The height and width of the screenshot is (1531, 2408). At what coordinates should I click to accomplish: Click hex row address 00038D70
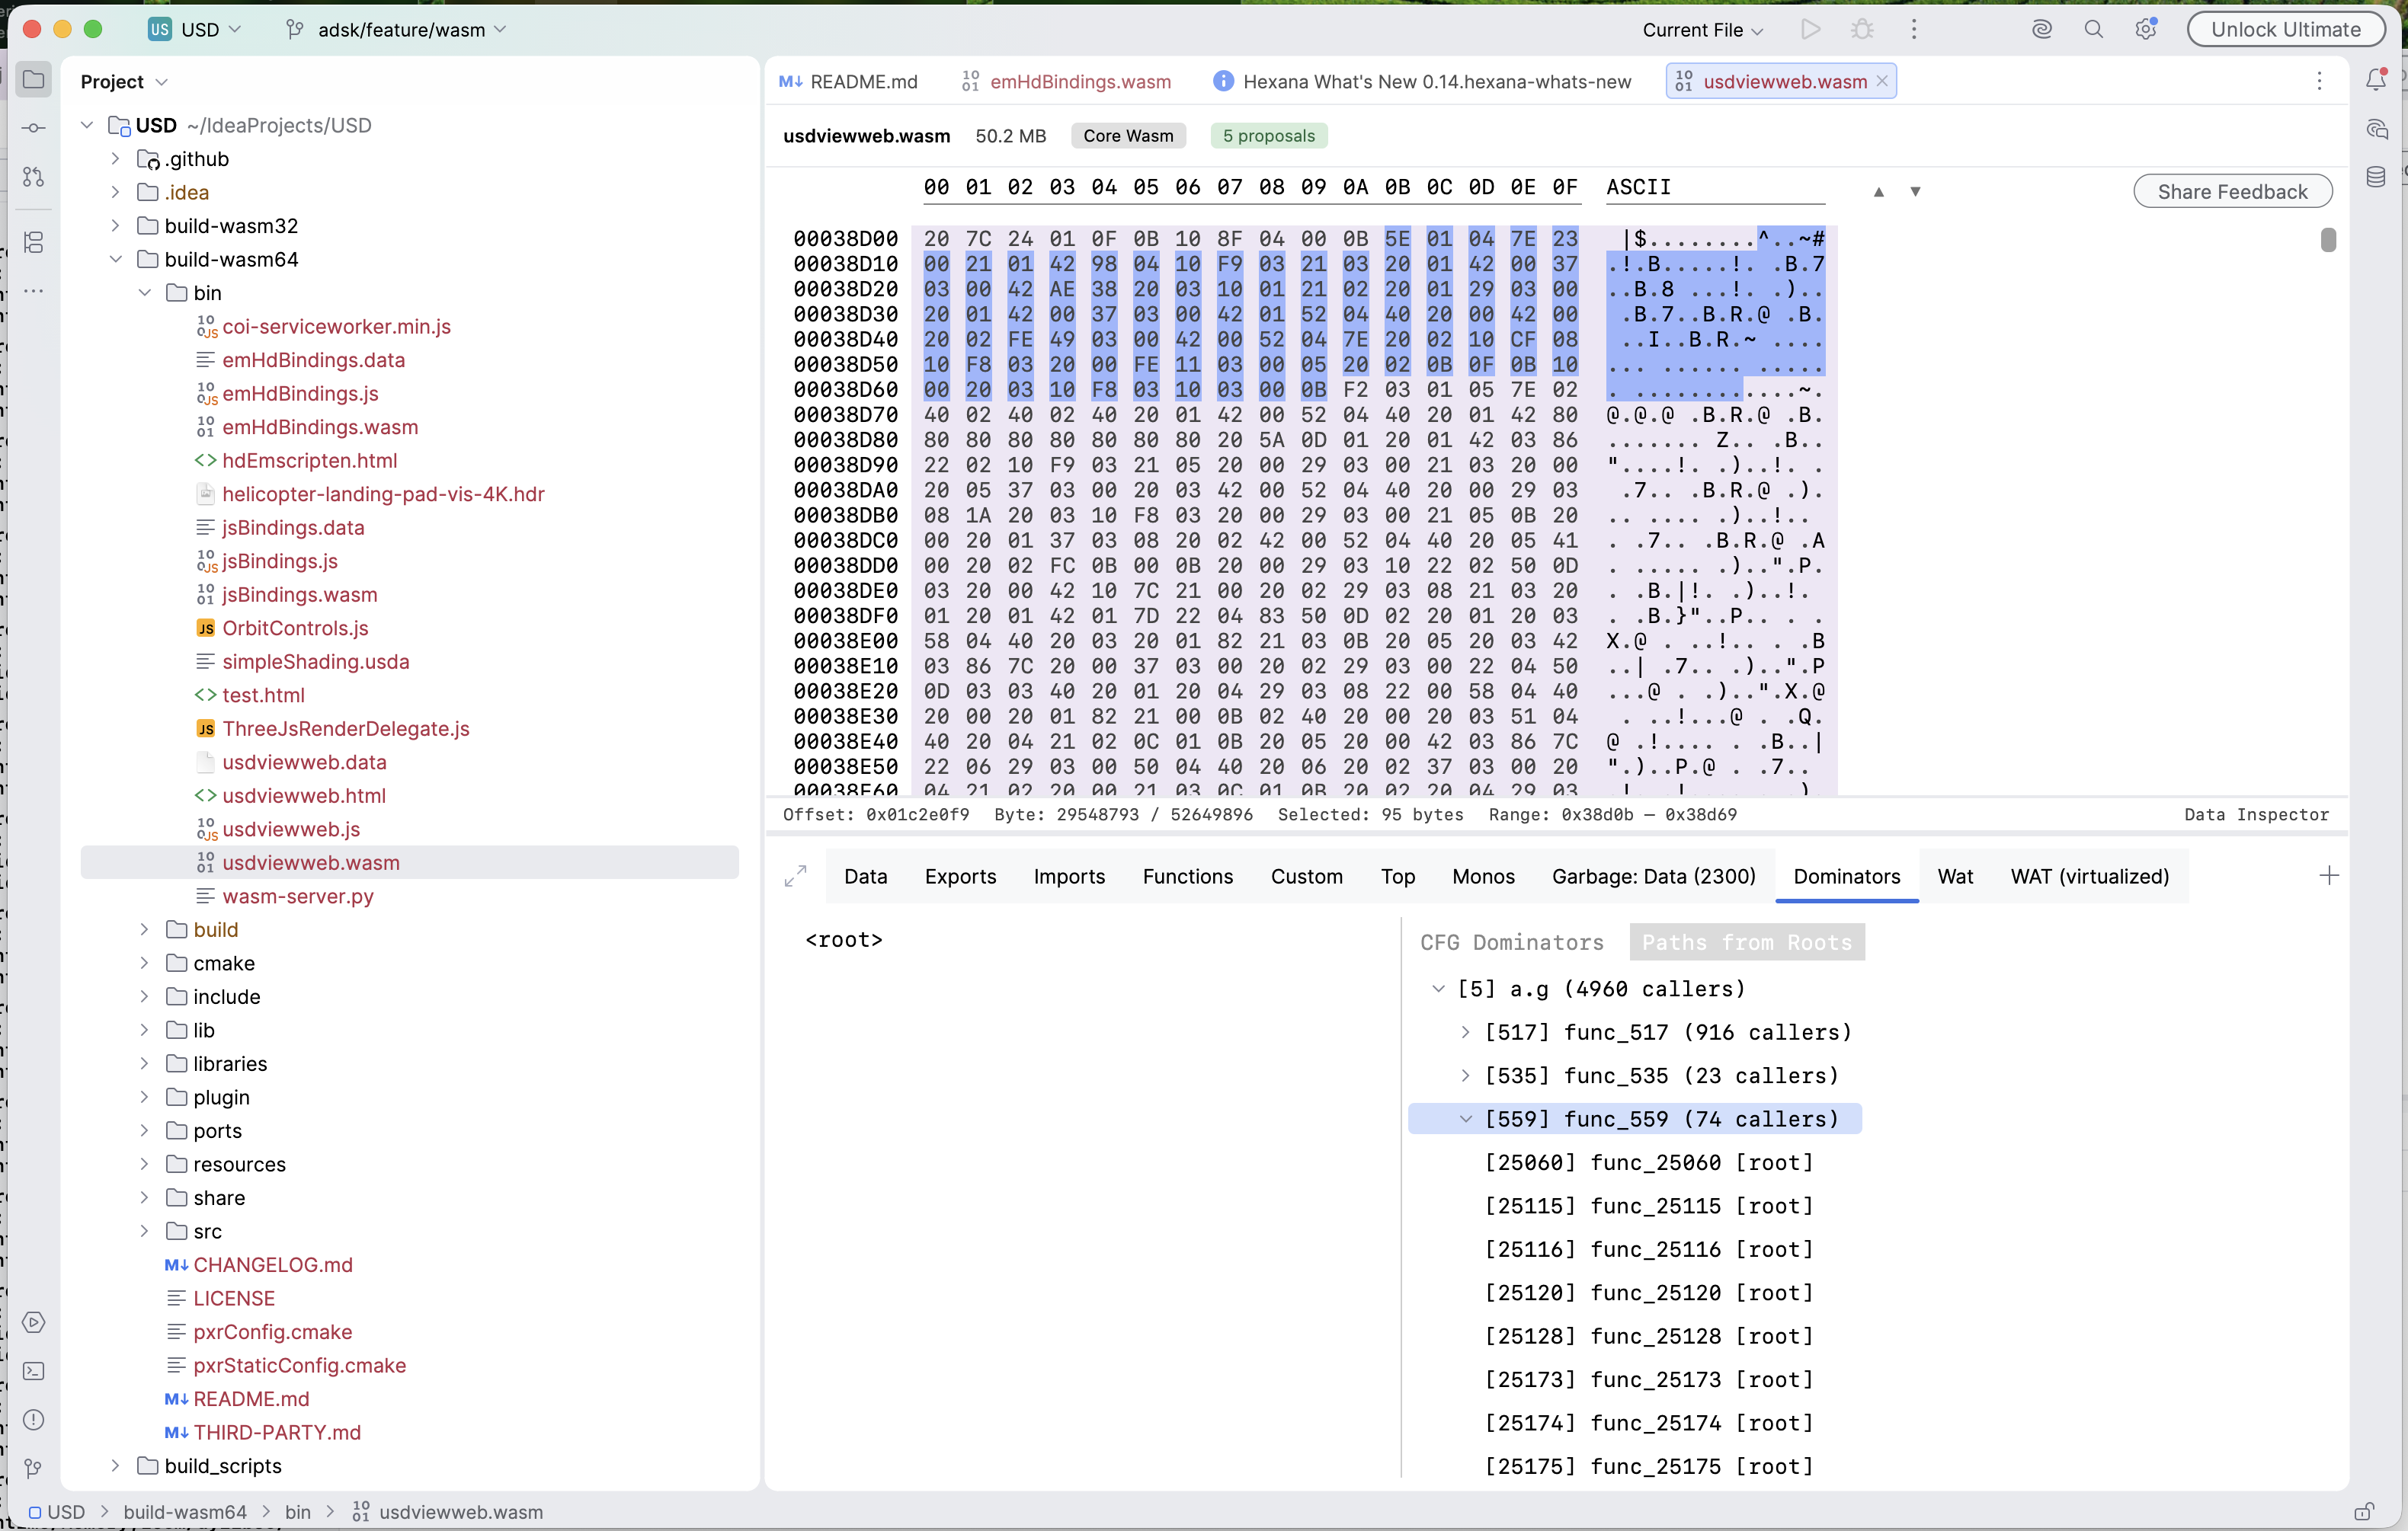[x=846, y=414]
